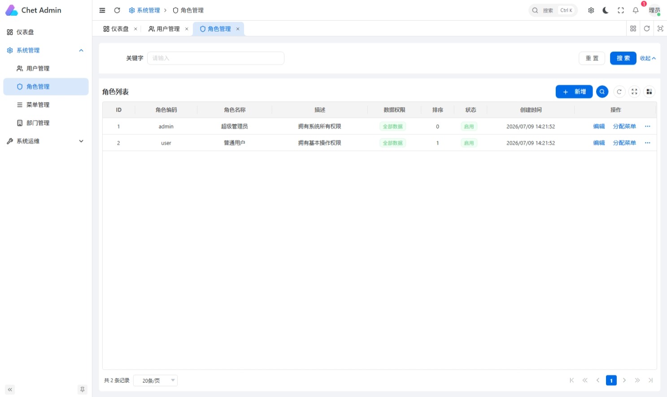Open more actions for the user role
The image size is (667, 397).
pos(647,143)
